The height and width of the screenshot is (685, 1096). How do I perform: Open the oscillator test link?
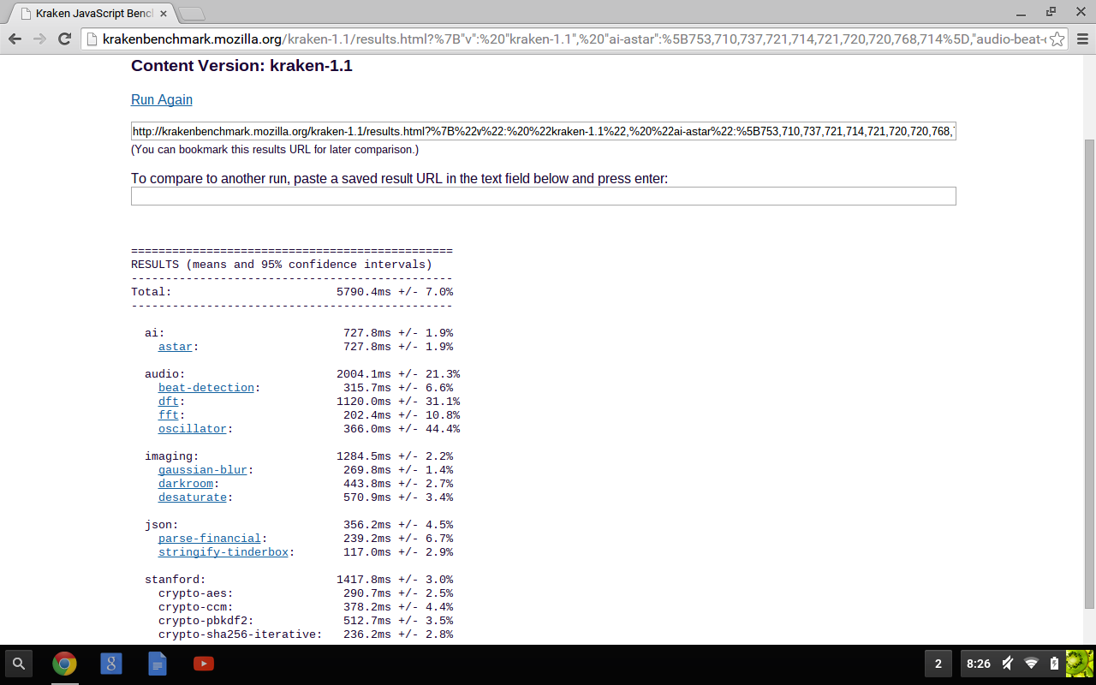point(193,429)
